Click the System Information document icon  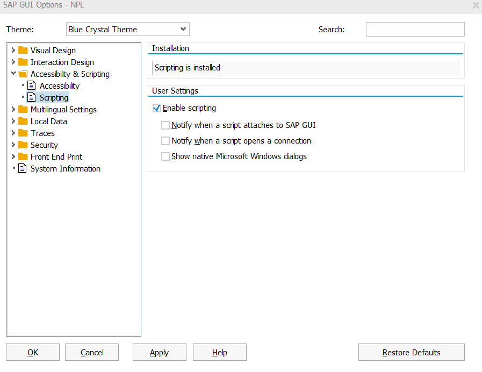[23, 168]
